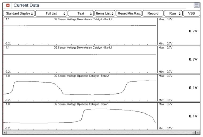Click the 0.7V reading for Downstream Bank2

click(193, 31)
